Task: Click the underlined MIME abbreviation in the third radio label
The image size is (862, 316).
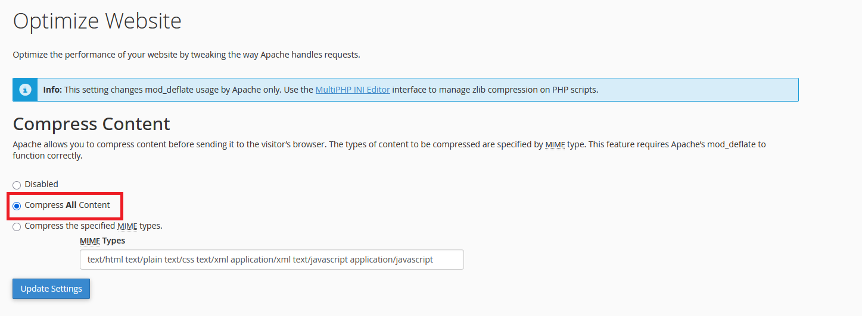Action: click(x=127, y=226)
